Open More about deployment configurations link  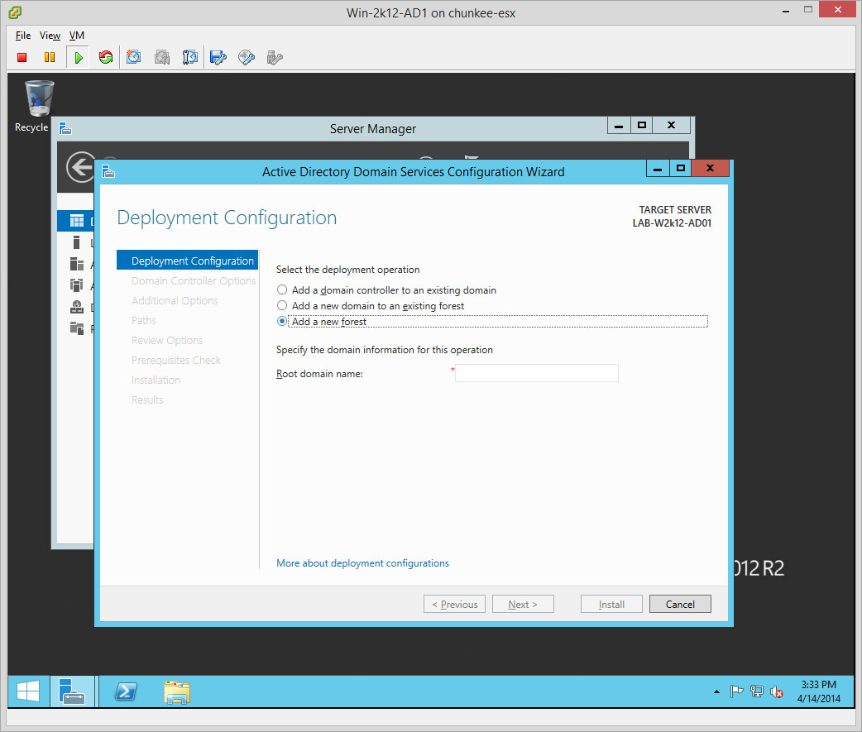[x=362, y=563]
